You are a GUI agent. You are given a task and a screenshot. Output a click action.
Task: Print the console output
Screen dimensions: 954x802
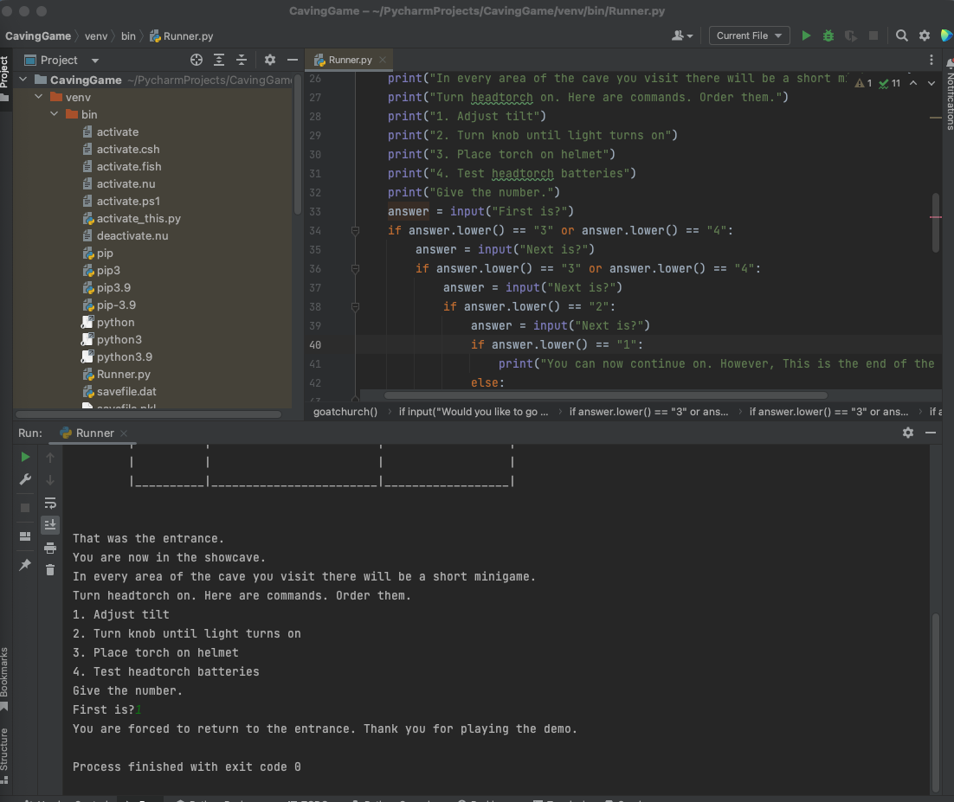tap(50, 547)
